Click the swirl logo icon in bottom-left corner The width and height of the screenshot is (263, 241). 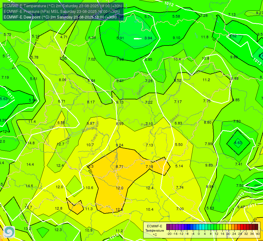tap(9, 232)
